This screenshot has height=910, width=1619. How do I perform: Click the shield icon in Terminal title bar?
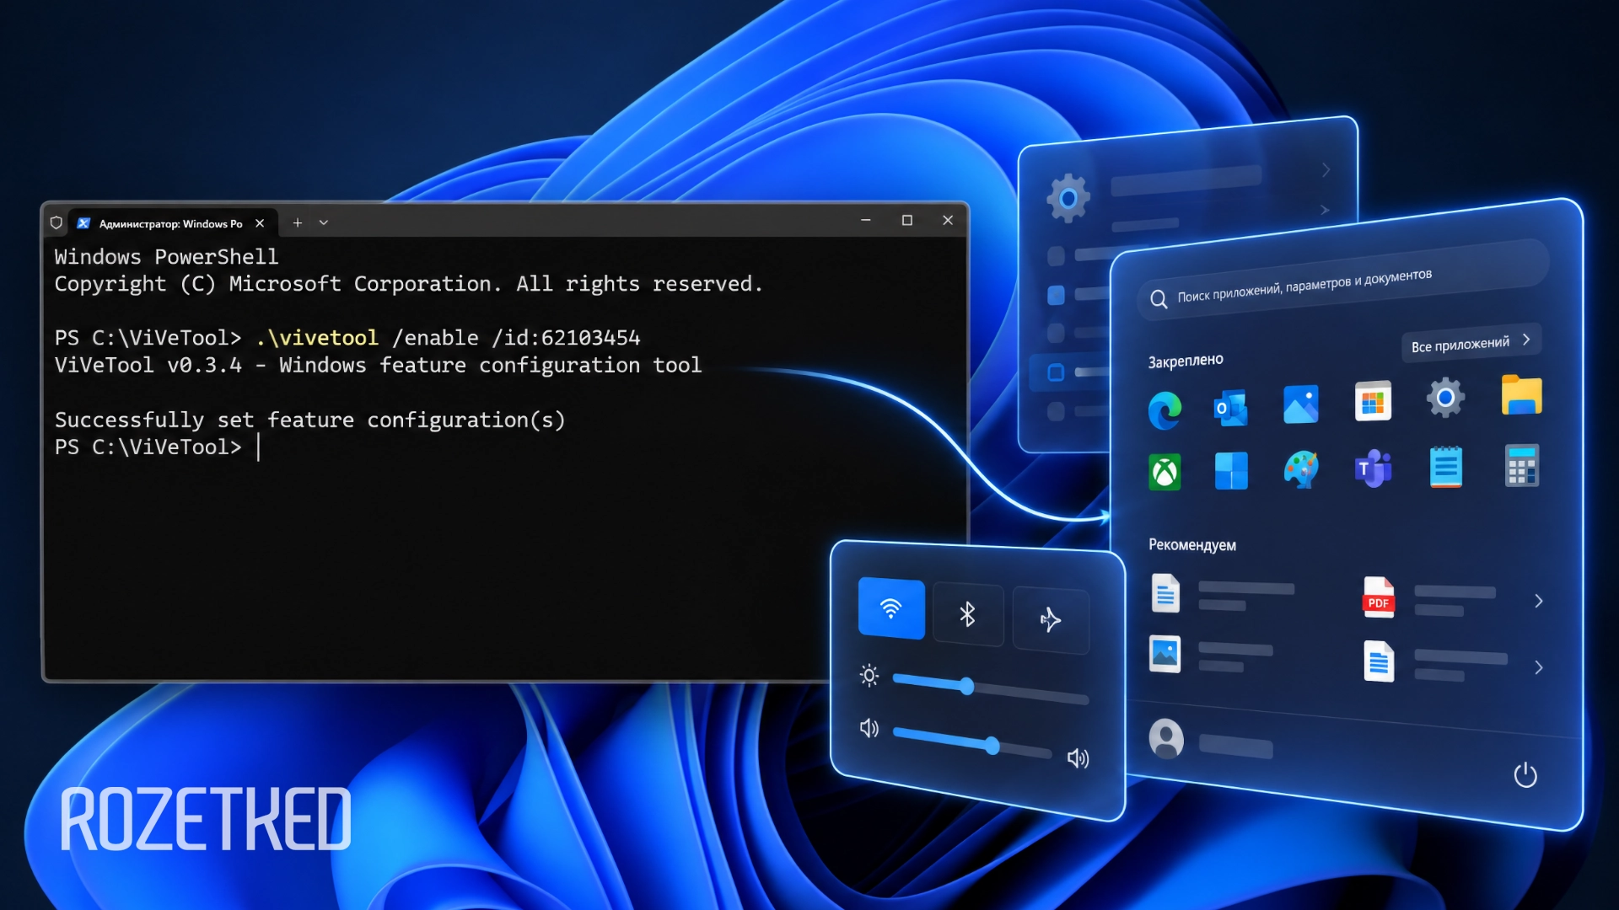point(56,222)
